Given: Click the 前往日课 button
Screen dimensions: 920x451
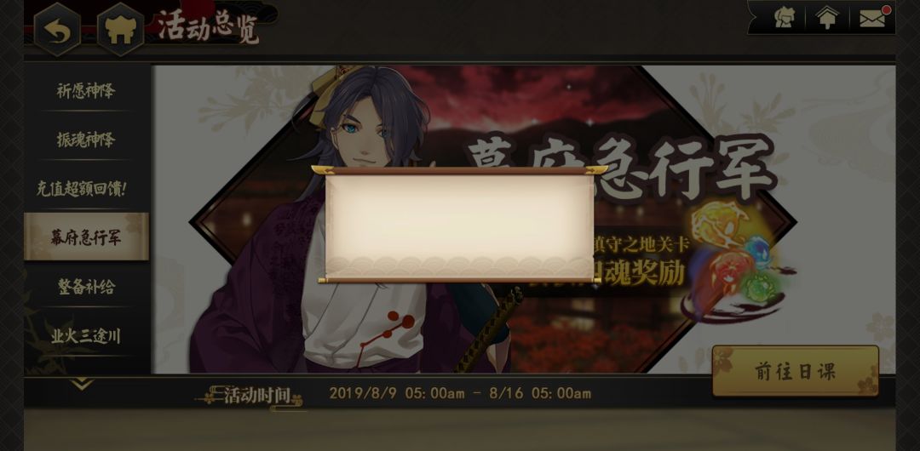Looking at the screenshot, I should tap(795, 371).
